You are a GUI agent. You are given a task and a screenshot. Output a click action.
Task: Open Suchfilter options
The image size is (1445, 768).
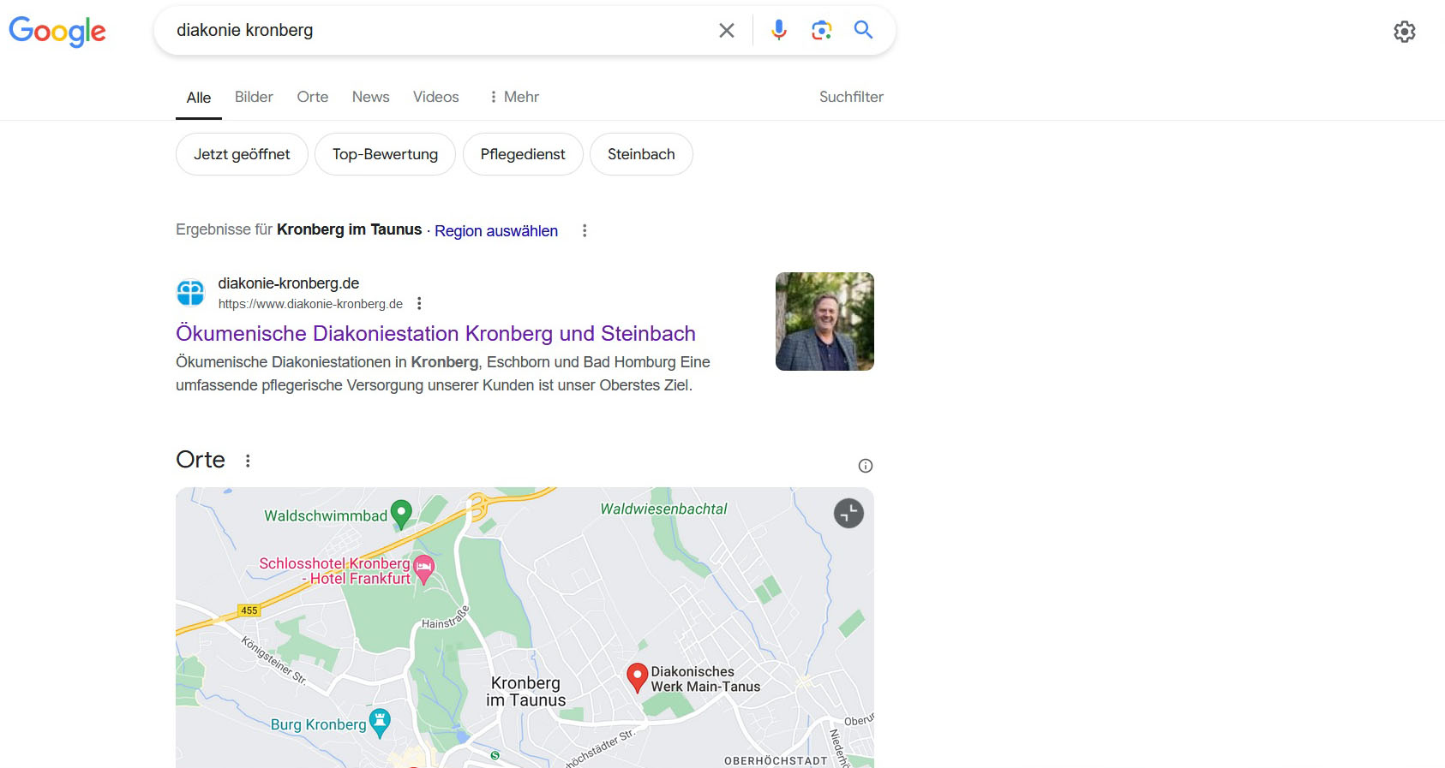click(851, 97)
